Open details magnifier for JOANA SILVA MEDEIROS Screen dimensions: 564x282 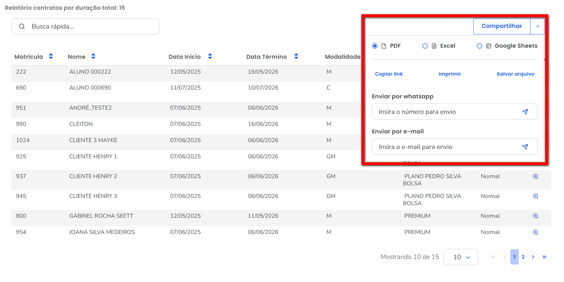[x=535, y=232]
